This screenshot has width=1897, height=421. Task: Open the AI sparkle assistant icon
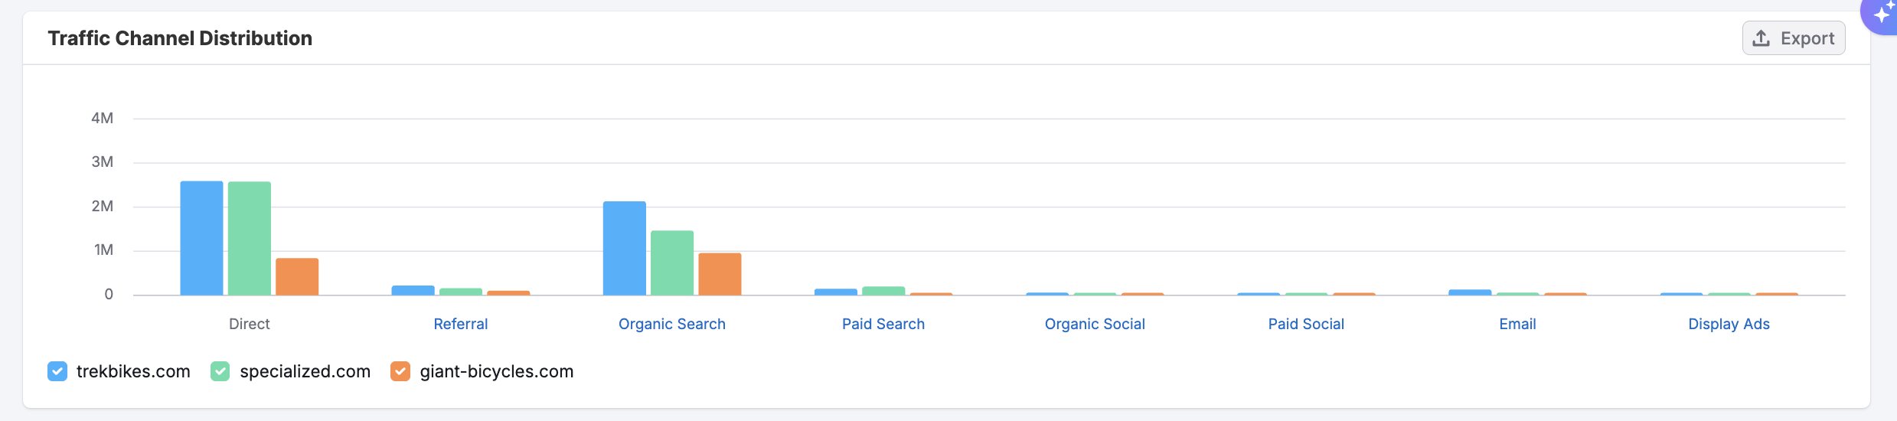(1882, 14)
